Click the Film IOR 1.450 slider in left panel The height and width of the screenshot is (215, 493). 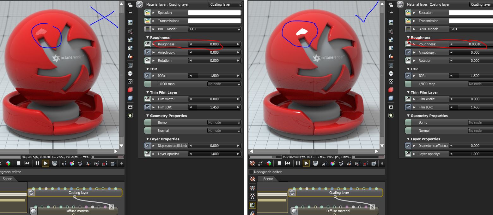(x=215, y=107)
